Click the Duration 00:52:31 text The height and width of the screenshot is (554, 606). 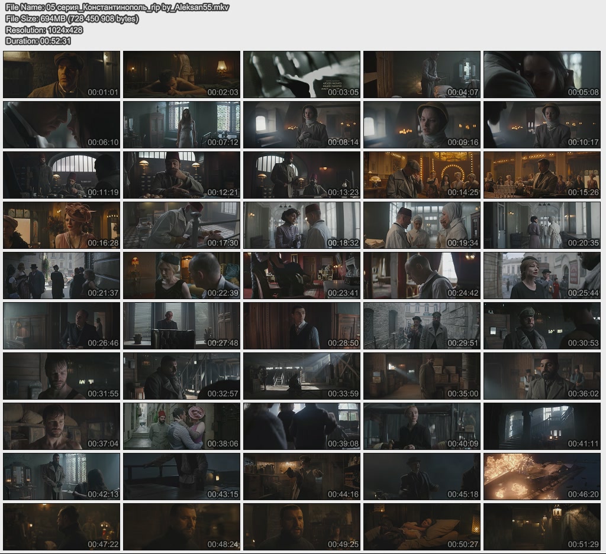(x=38, y=41)
